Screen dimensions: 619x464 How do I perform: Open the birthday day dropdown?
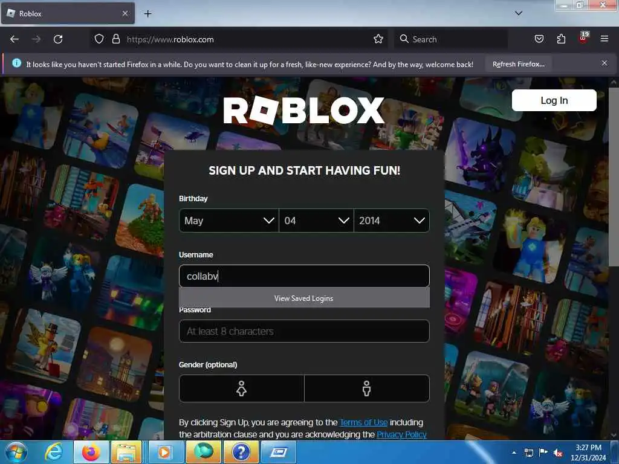(x=316, y=220)
